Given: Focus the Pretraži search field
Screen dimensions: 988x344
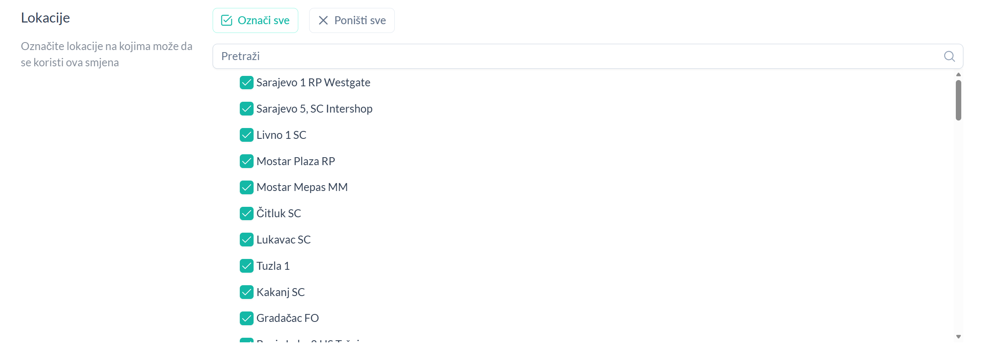Looking at the screenshot, I should (x=577, y=56).
